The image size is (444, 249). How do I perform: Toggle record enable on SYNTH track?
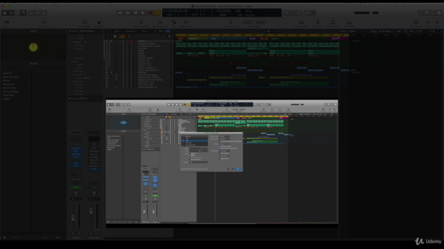131,41
